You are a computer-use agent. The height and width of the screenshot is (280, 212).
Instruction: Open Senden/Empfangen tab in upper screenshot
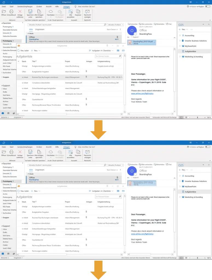[x=25, y=7]
